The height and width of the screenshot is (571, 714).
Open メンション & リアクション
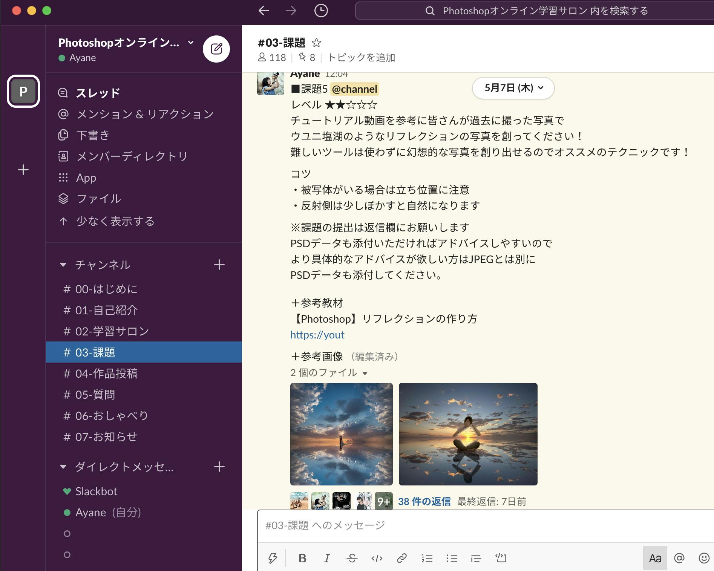coord(144,114)
